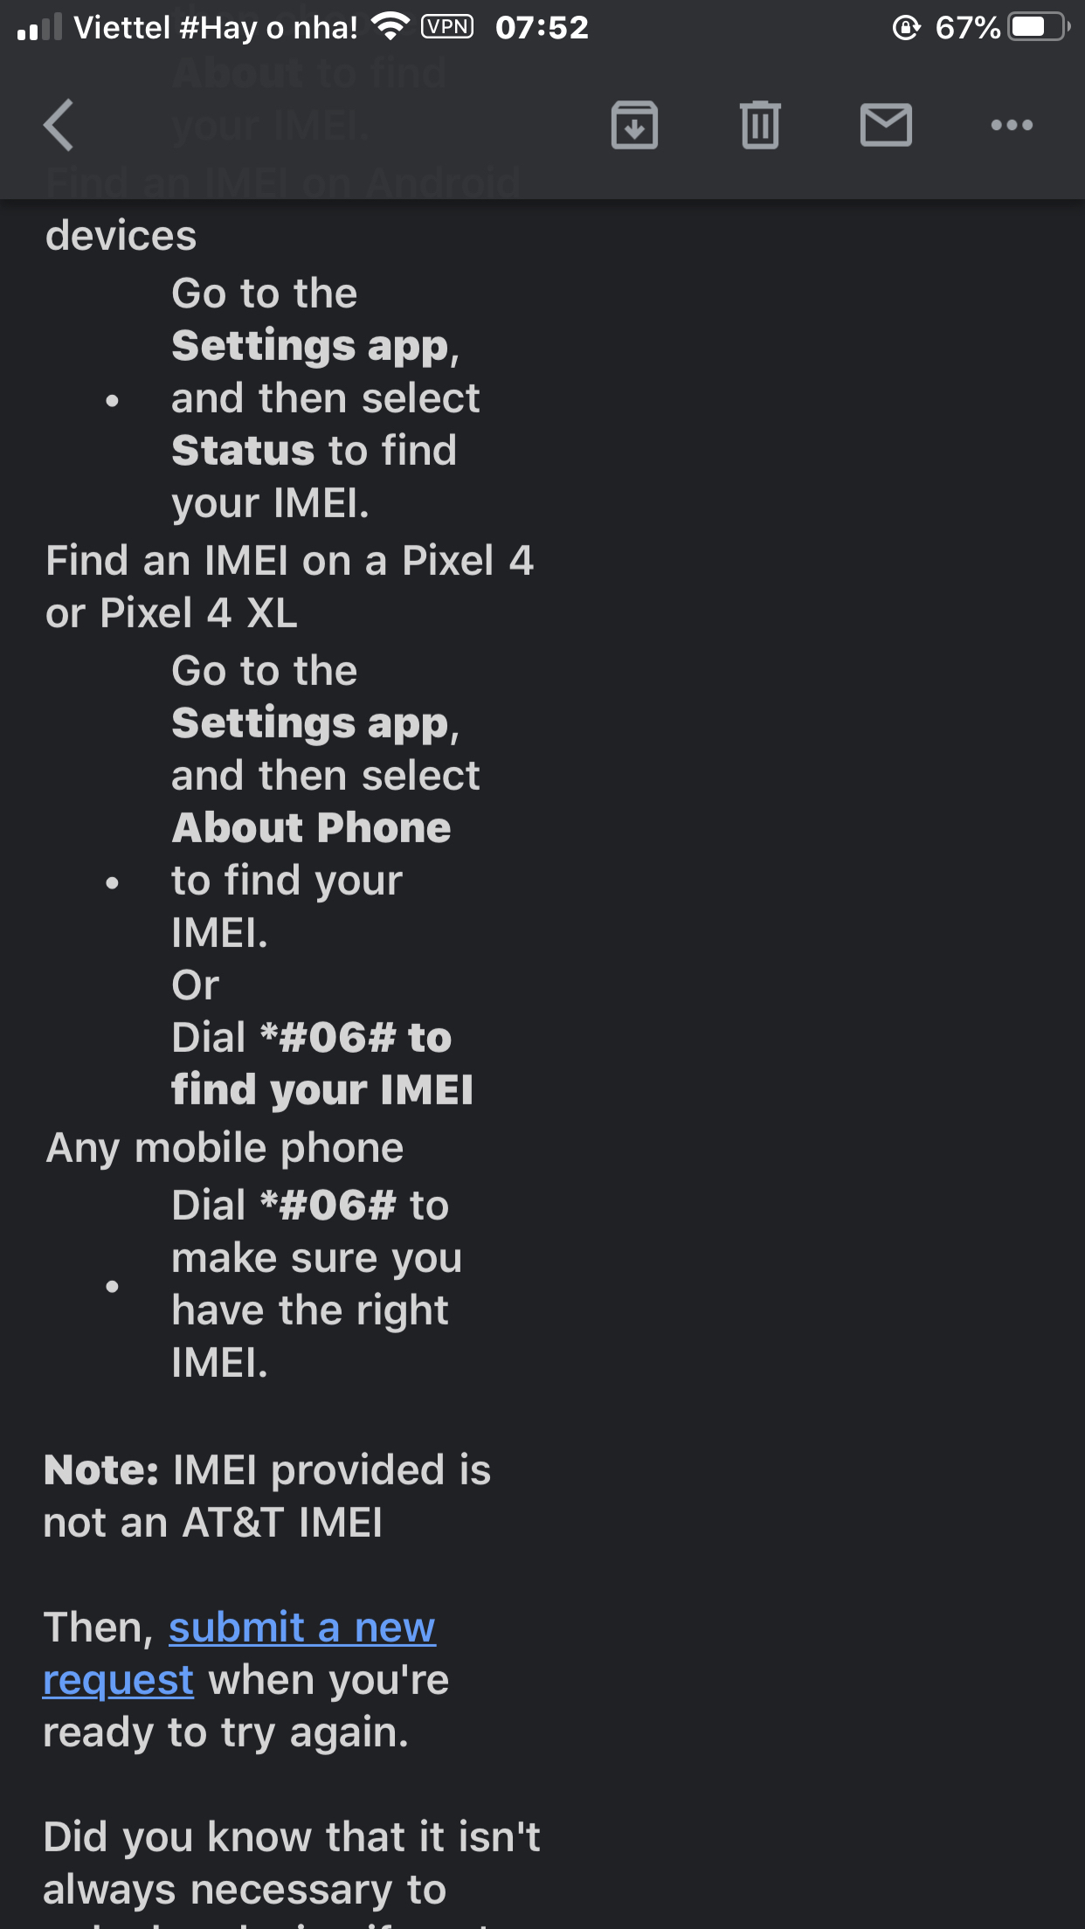The width and height of the screenshot is (1085, 1929).
Task: Tap the cellular signal bars
Action: point(39,27)
